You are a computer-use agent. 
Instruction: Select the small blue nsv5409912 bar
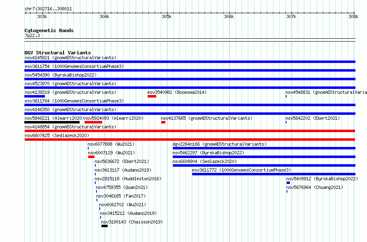click(x=288, y=183)
